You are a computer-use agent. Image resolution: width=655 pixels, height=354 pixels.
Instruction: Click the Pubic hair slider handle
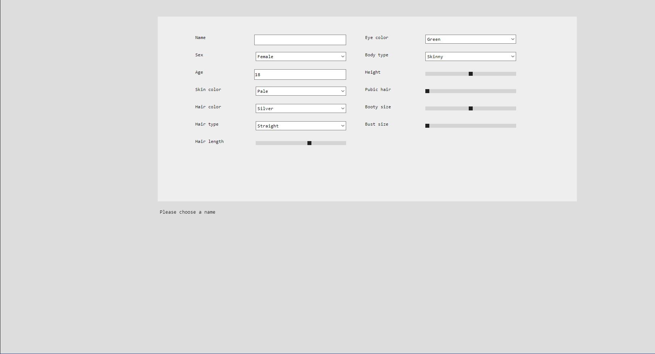(x=427, y=91)
